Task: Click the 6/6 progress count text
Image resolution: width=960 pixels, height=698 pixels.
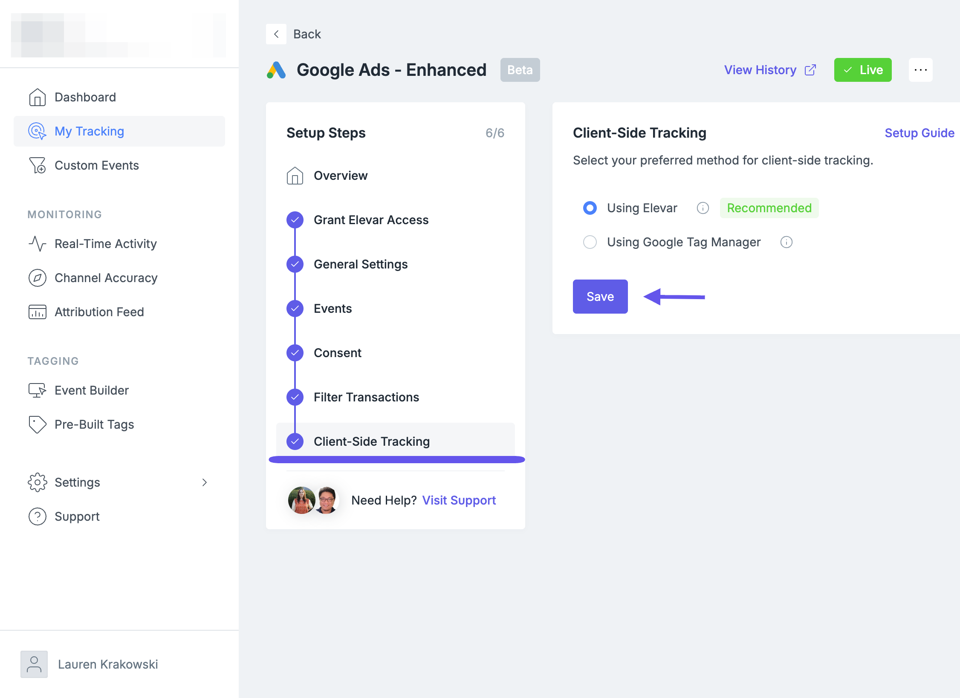Action: pos(495,133)
